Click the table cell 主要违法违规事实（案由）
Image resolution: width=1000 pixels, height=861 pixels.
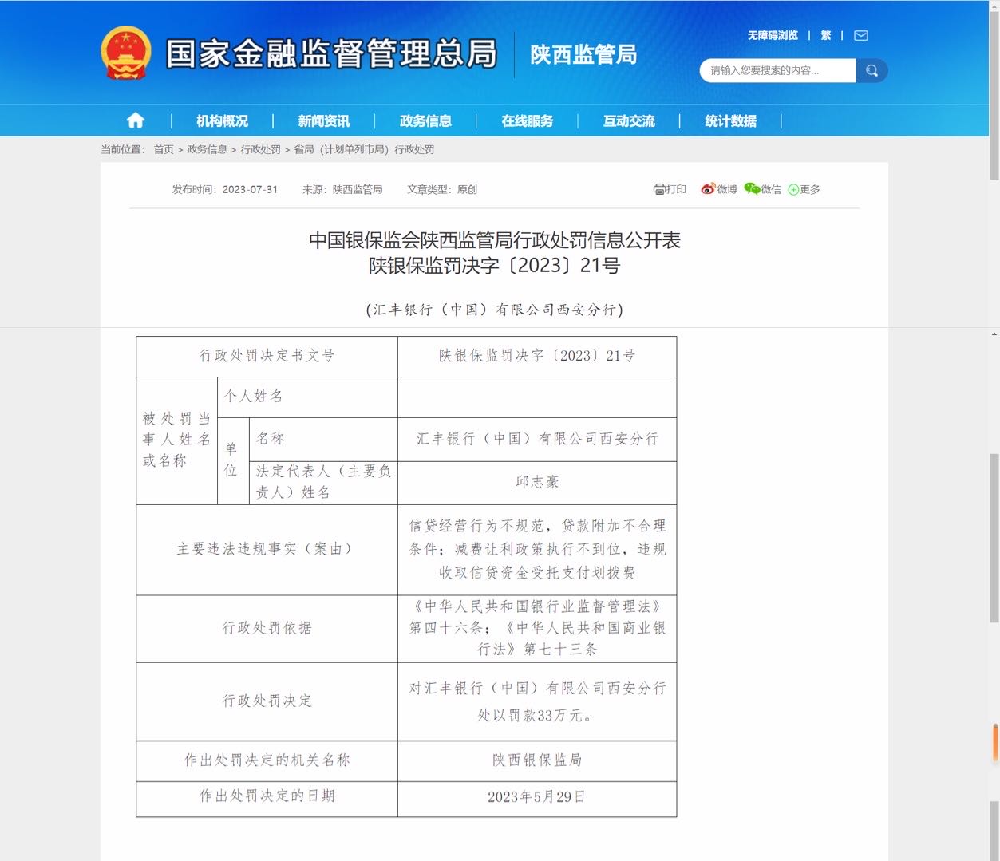click(267, 549)
